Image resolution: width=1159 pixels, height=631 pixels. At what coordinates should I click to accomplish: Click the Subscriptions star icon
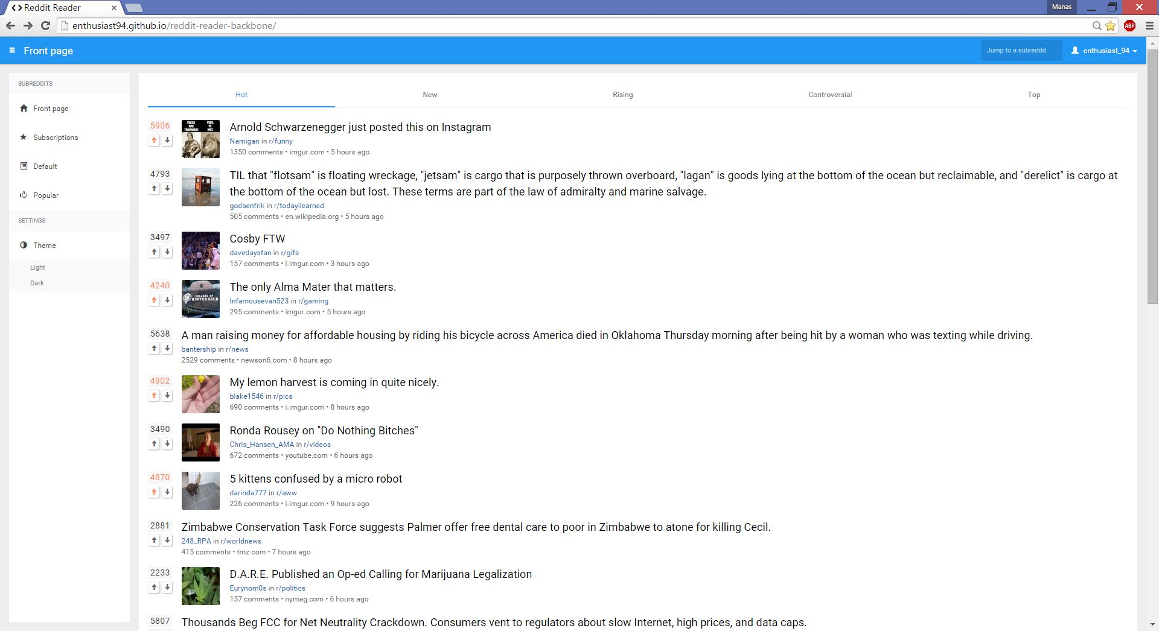click(23, 137)
